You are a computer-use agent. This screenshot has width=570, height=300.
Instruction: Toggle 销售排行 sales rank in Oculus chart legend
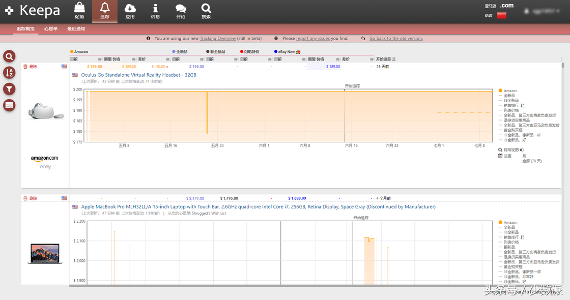pyautogui.click(x=513, y=105)
